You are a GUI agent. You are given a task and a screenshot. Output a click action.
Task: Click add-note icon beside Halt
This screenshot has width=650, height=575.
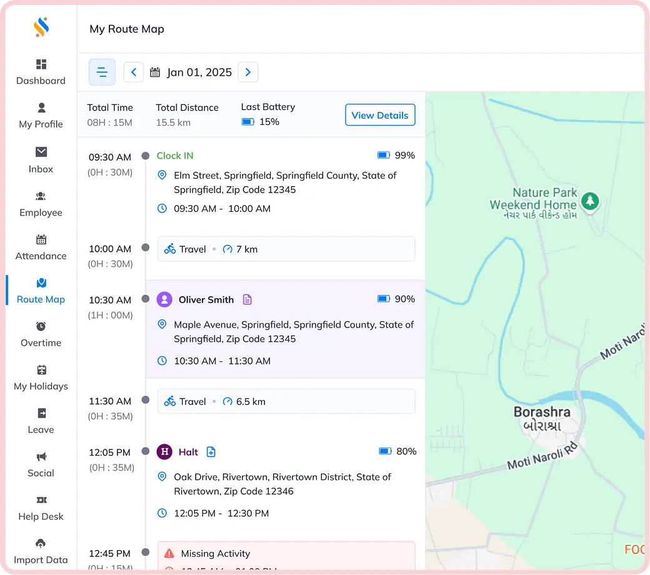[x=211, y=452]
